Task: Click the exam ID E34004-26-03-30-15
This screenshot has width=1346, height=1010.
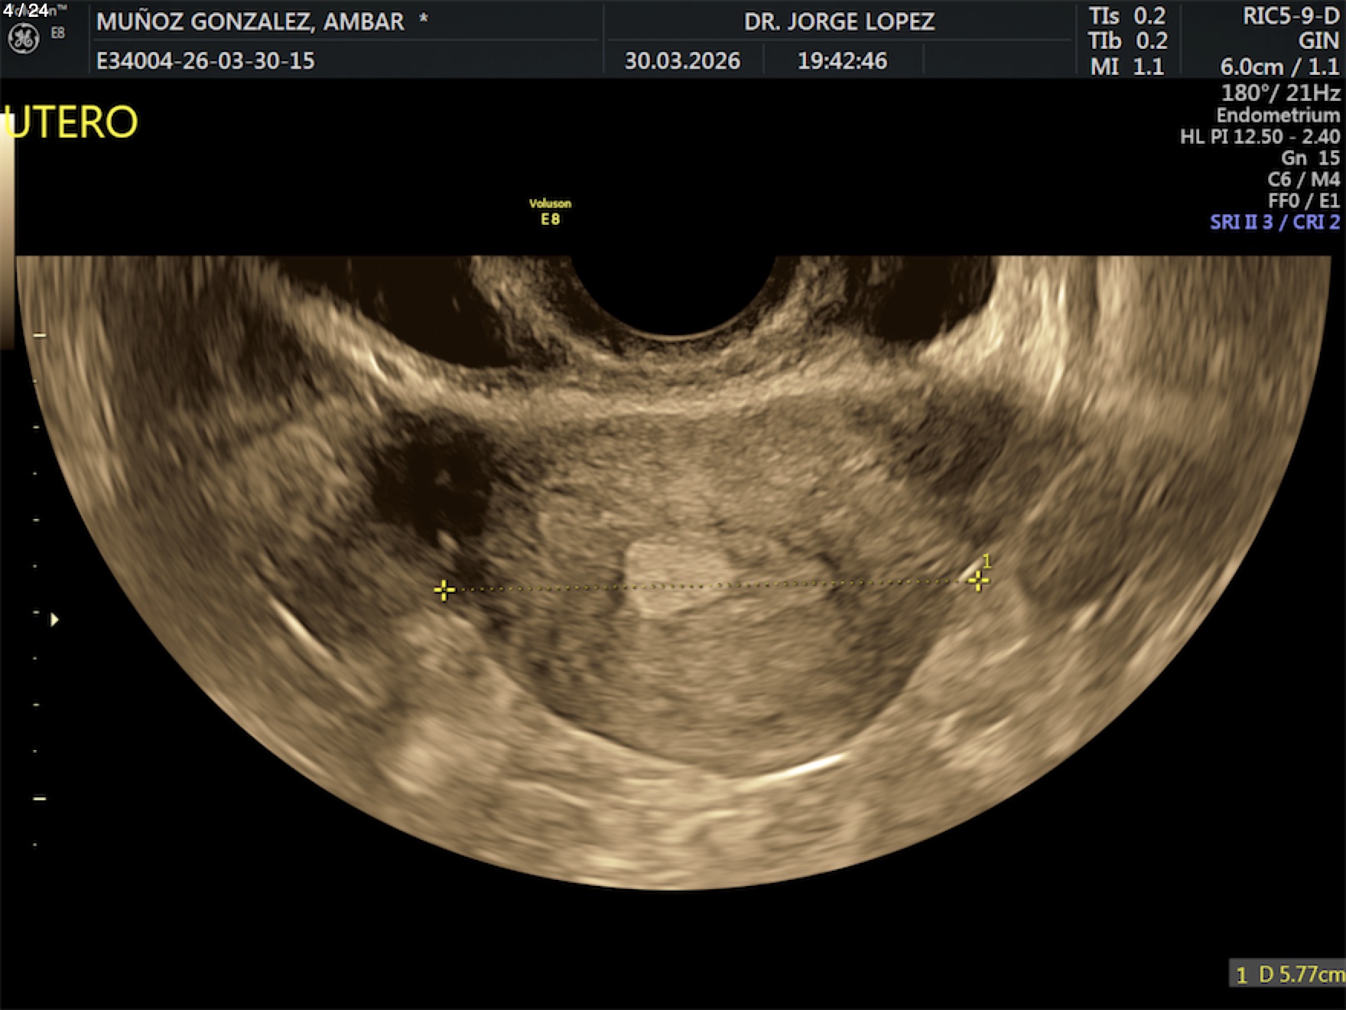Action: point(206,60)
